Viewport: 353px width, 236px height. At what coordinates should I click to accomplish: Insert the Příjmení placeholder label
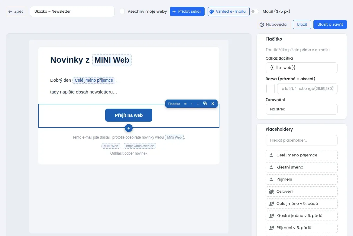[284, 179]
